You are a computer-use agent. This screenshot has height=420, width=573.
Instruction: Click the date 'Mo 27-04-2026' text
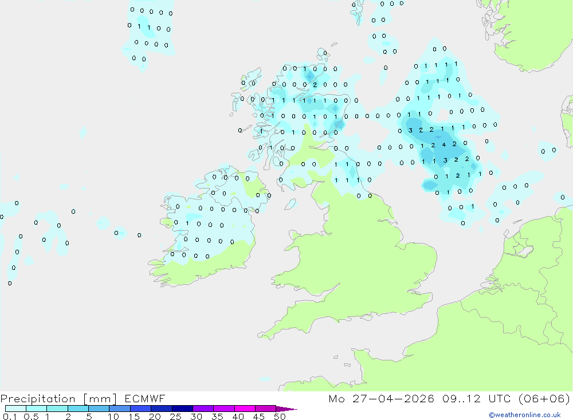click(381, 399)
